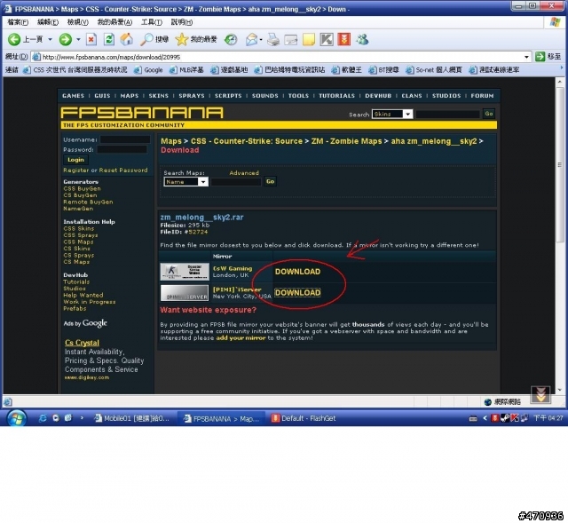Viewport: 568px width, 523px height.
Task: Click the browser Back arrow button
Action: click(14, 39)
